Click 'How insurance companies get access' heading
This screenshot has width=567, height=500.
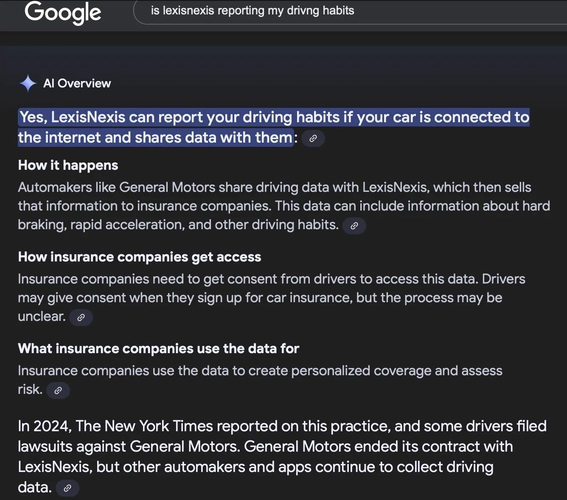click(x=139, y=257)
